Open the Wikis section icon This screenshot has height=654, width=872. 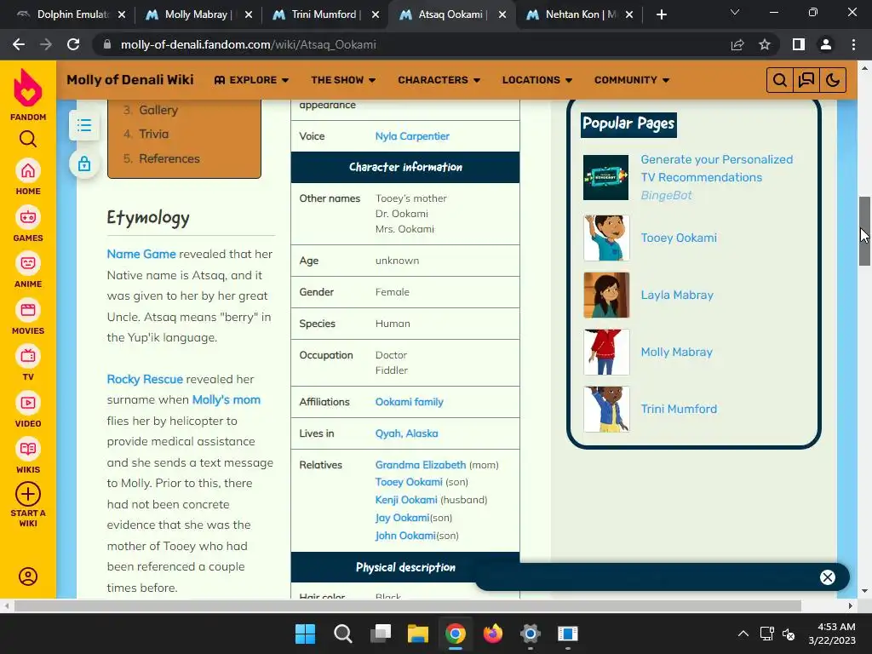[28, 450]
